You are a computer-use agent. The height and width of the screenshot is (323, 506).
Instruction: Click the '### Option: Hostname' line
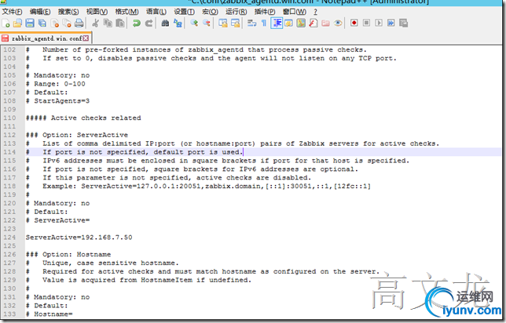click(68, 255)
